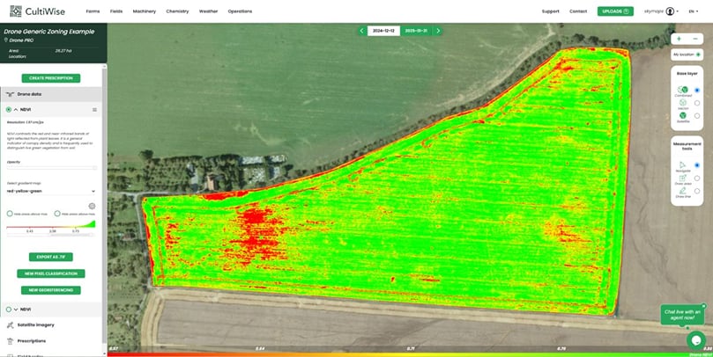Click the drone icon beside Drone data
Image resolution: width=713 pixels, height=357 pixels.
tap(10, 94)
